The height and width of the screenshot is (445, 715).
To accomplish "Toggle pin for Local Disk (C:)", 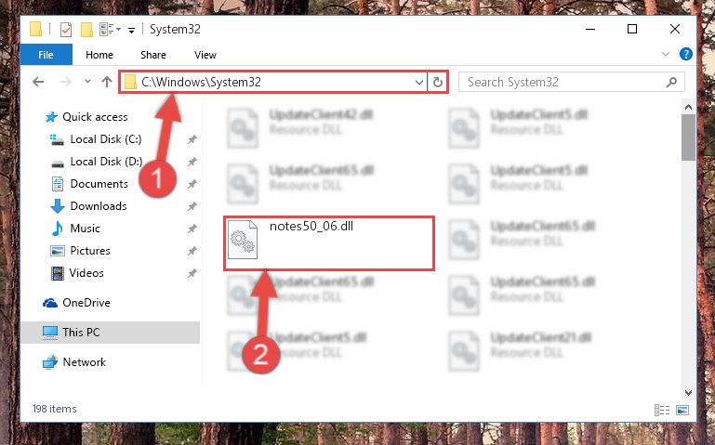I will pos(192,139).
